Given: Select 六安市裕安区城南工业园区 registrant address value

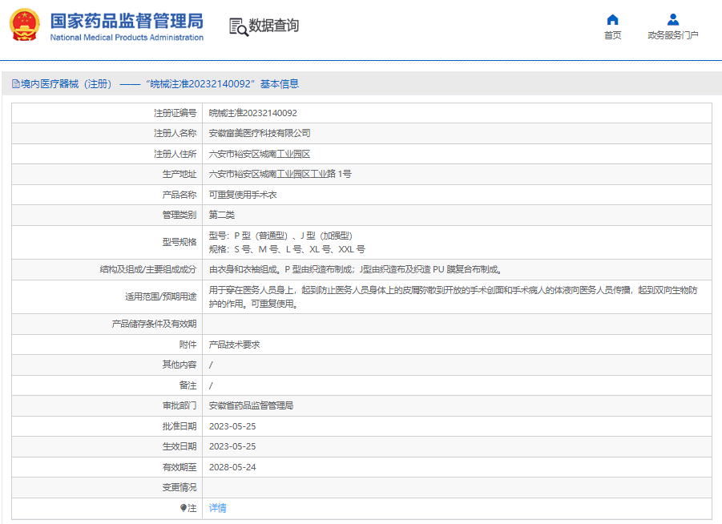Looking at the screenshot, I should (260, 154).
